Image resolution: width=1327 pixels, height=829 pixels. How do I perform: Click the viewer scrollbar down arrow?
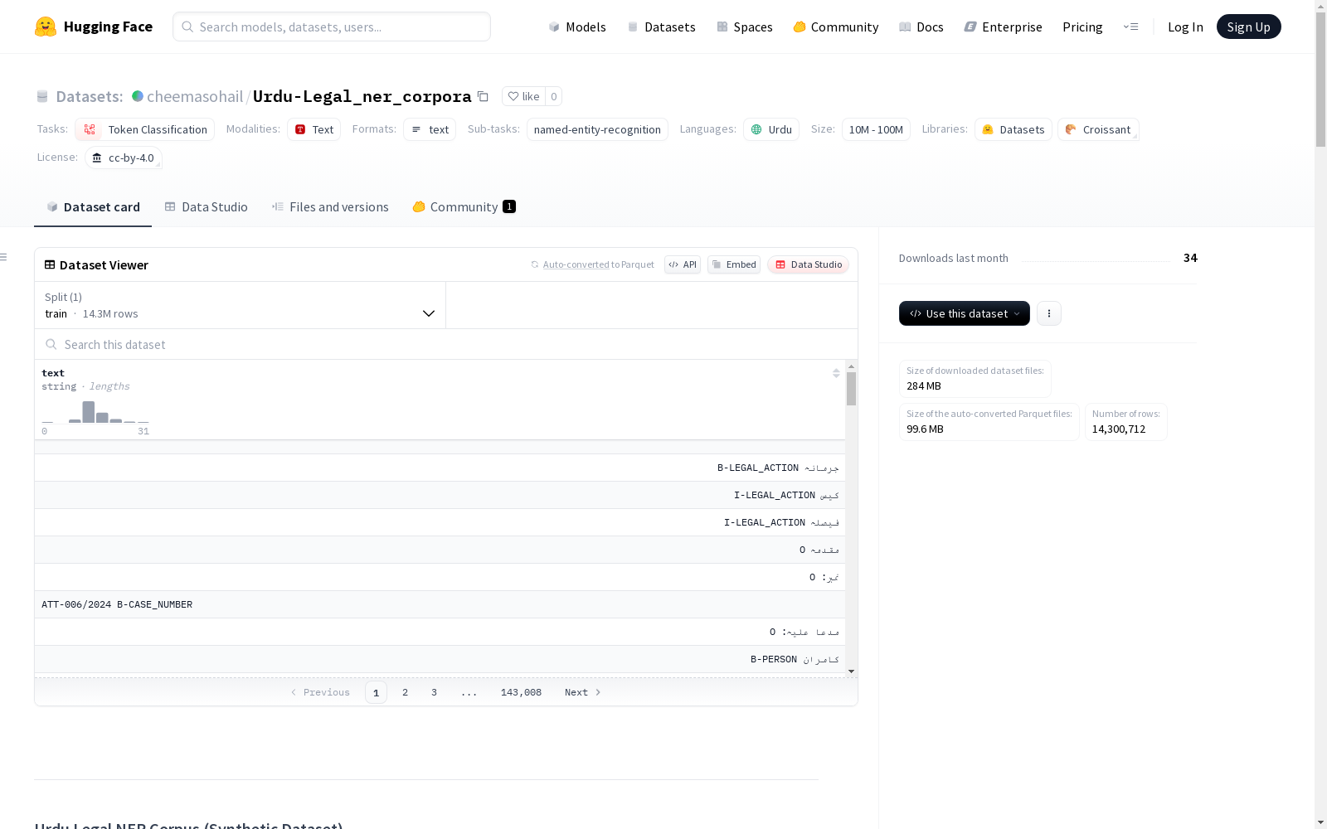click(851, 671)
